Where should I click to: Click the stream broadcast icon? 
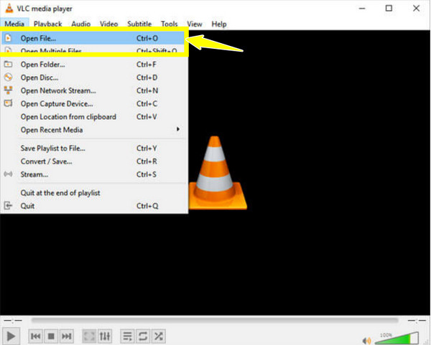8,174
